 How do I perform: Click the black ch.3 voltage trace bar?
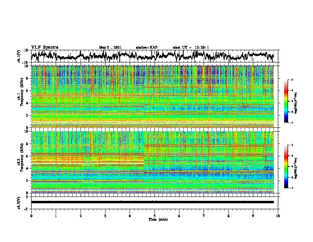point(153,202)
